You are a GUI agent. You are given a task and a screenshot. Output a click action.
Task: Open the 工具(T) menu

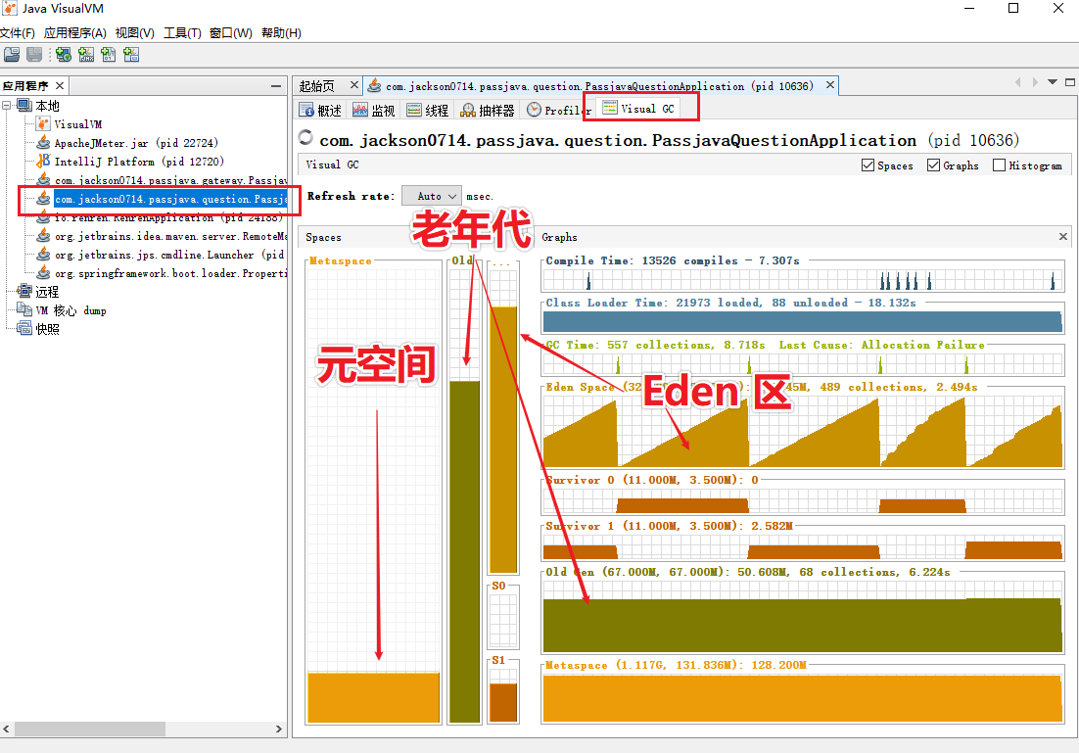[182, 33]
